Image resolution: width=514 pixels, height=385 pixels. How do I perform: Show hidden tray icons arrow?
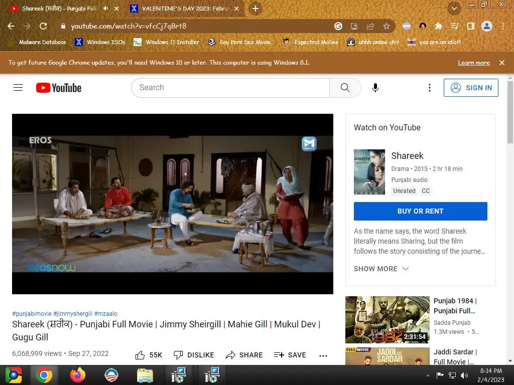pos(428,375)
